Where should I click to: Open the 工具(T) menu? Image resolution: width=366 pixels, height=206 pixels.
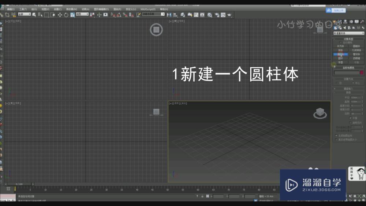pyautogui.click(x=23, y=9)
